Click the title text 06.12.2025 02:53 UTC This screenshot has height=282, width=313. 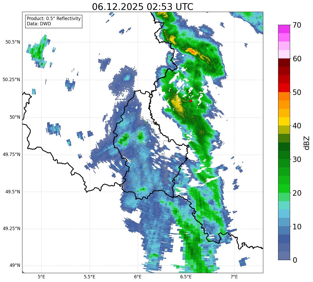click(143, 7)
